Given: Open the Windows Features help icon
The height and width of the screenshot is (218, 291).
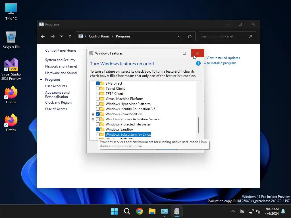Looking at the screenshot, I should click(198, 63).
